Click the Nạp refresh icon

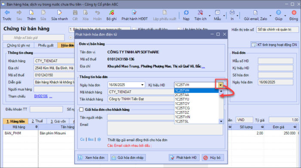[x=186, y=12]
